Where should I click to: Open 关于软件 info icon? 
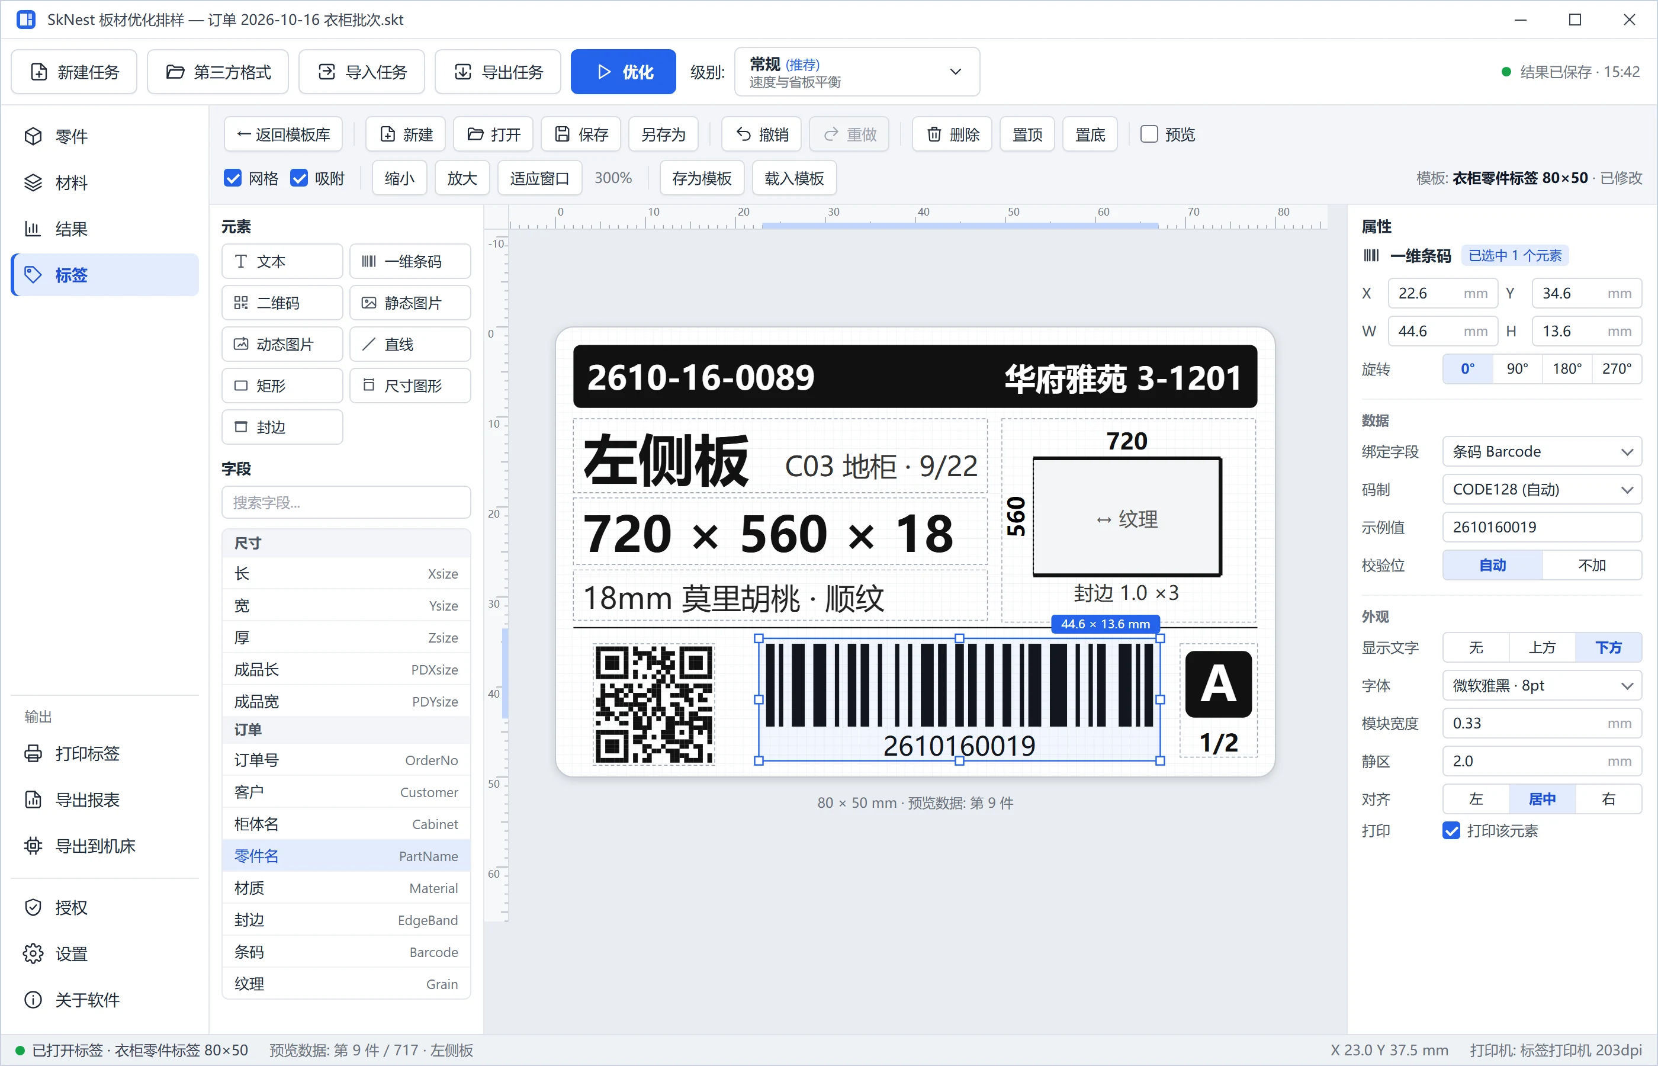click(33, 1000)
